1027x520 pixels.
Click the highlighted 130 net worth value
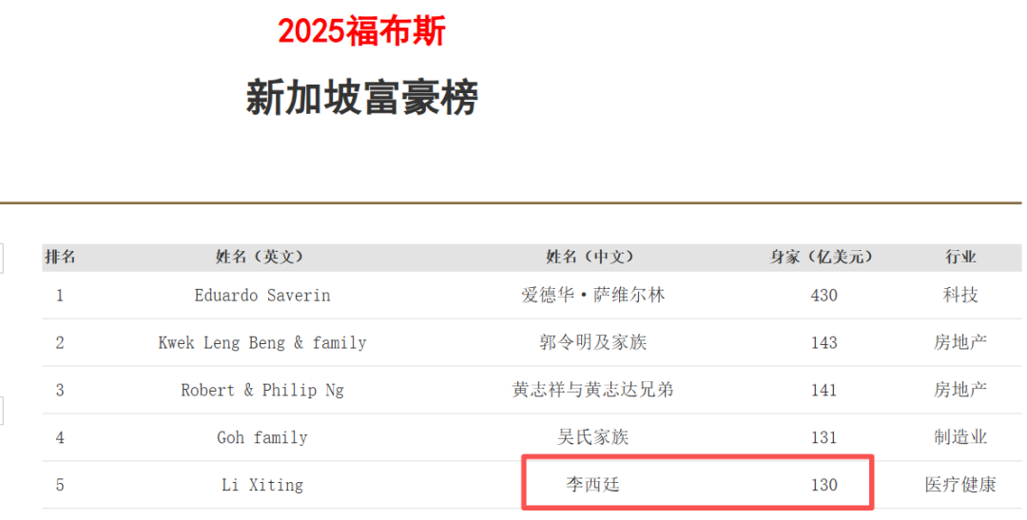(824, 485)
